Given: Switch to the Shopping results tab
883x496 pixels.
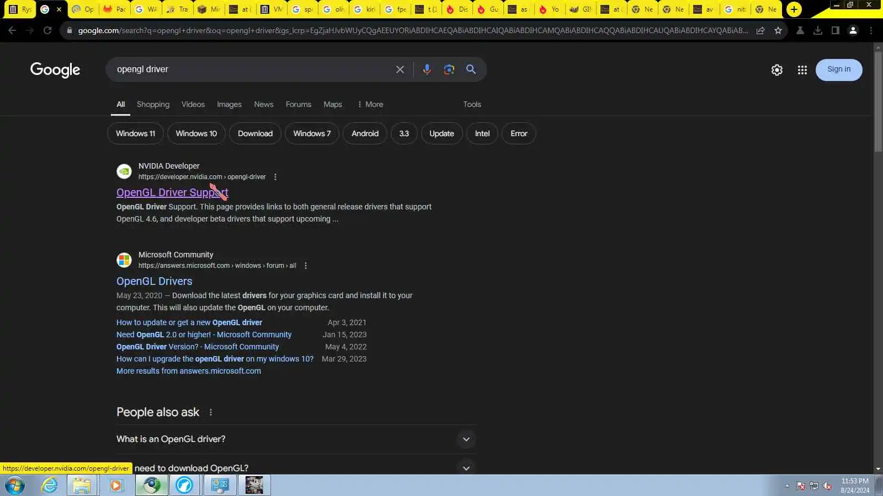Looking at the screenshot, I should [x=153, y=105].
